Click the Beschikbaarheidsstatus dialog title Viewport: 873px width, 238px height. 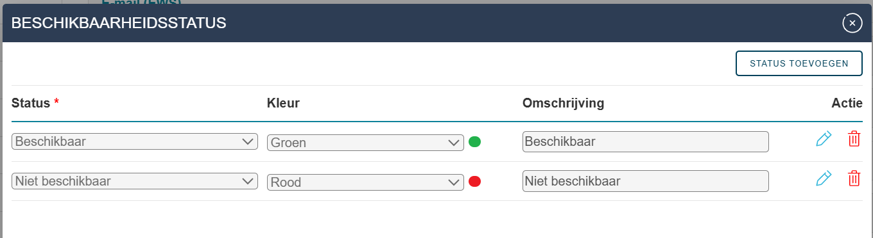(119, 23)
